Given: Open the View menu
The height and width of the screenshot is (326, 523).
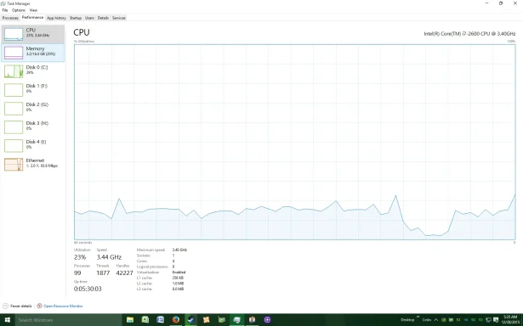Looking at the screenshot, I should [33, 10].
